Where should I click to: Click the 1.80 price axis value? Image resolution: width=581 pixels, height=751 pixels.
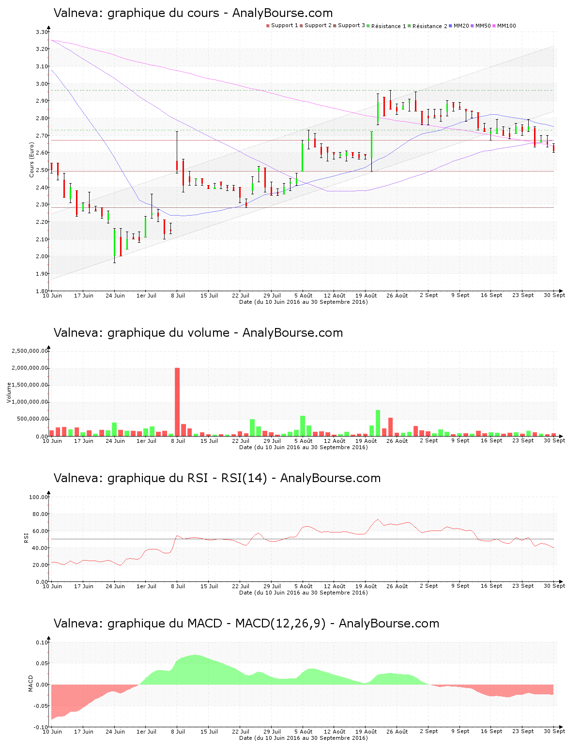42,291
